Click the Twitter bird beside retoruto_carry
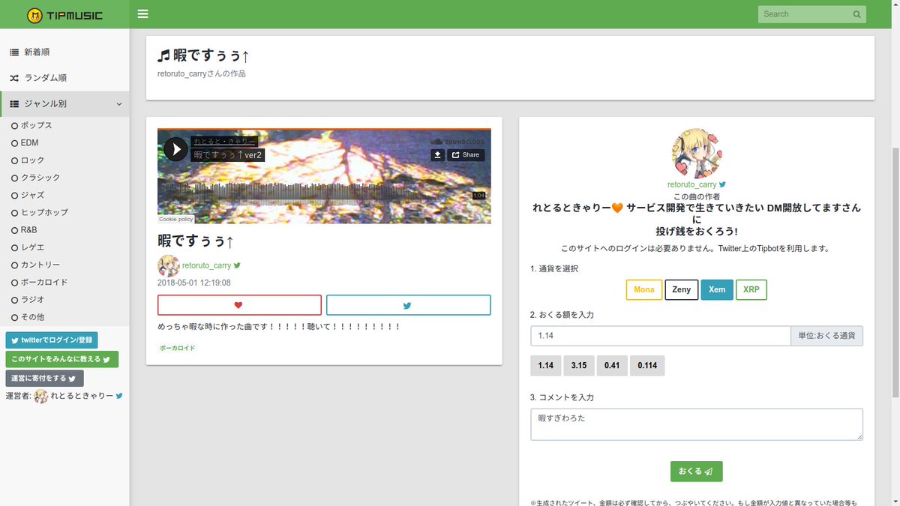Screen dimensions: 900x506 point(237,265)
